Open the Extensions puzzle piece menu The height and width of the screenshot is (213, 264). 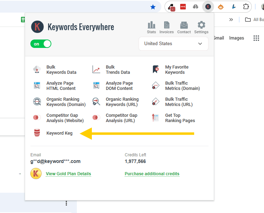point(246,7)
